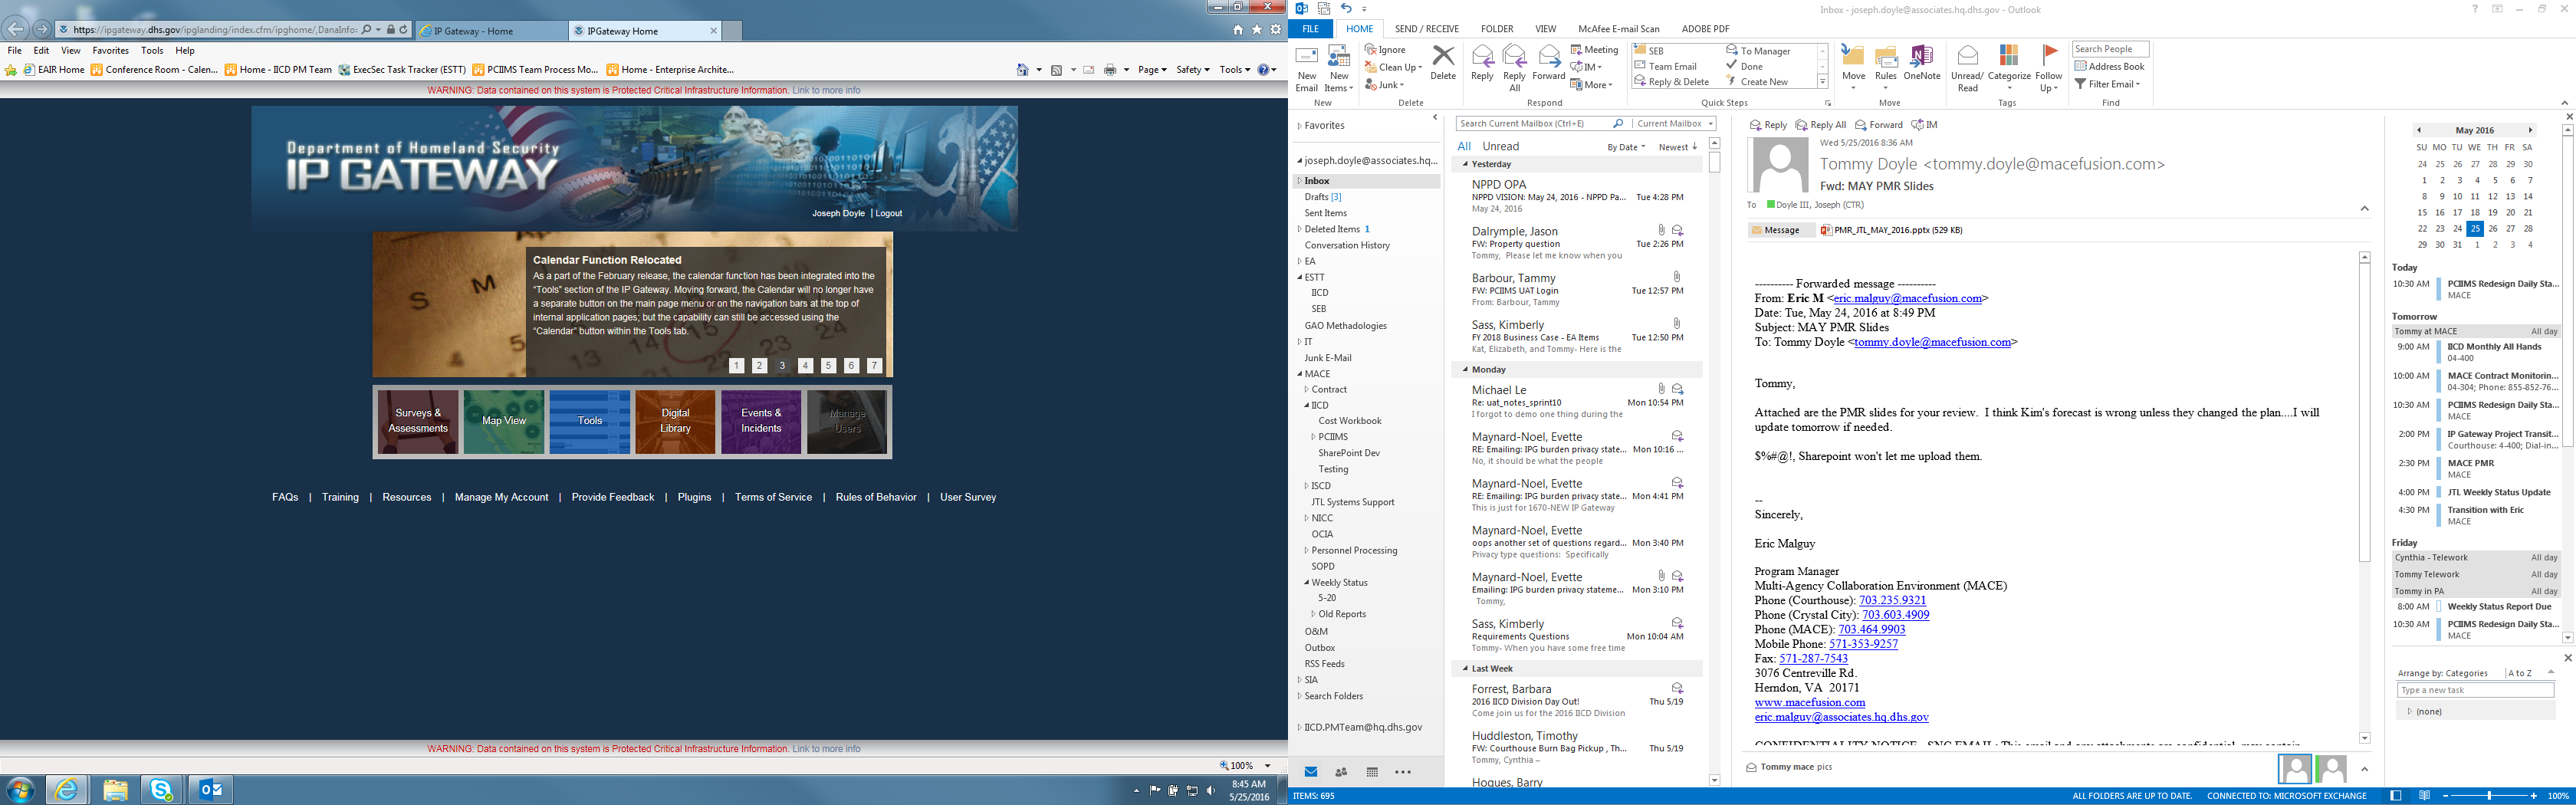
Task: Click the Categorize icon in Tags group
Action: click(x=2008, y=61)
